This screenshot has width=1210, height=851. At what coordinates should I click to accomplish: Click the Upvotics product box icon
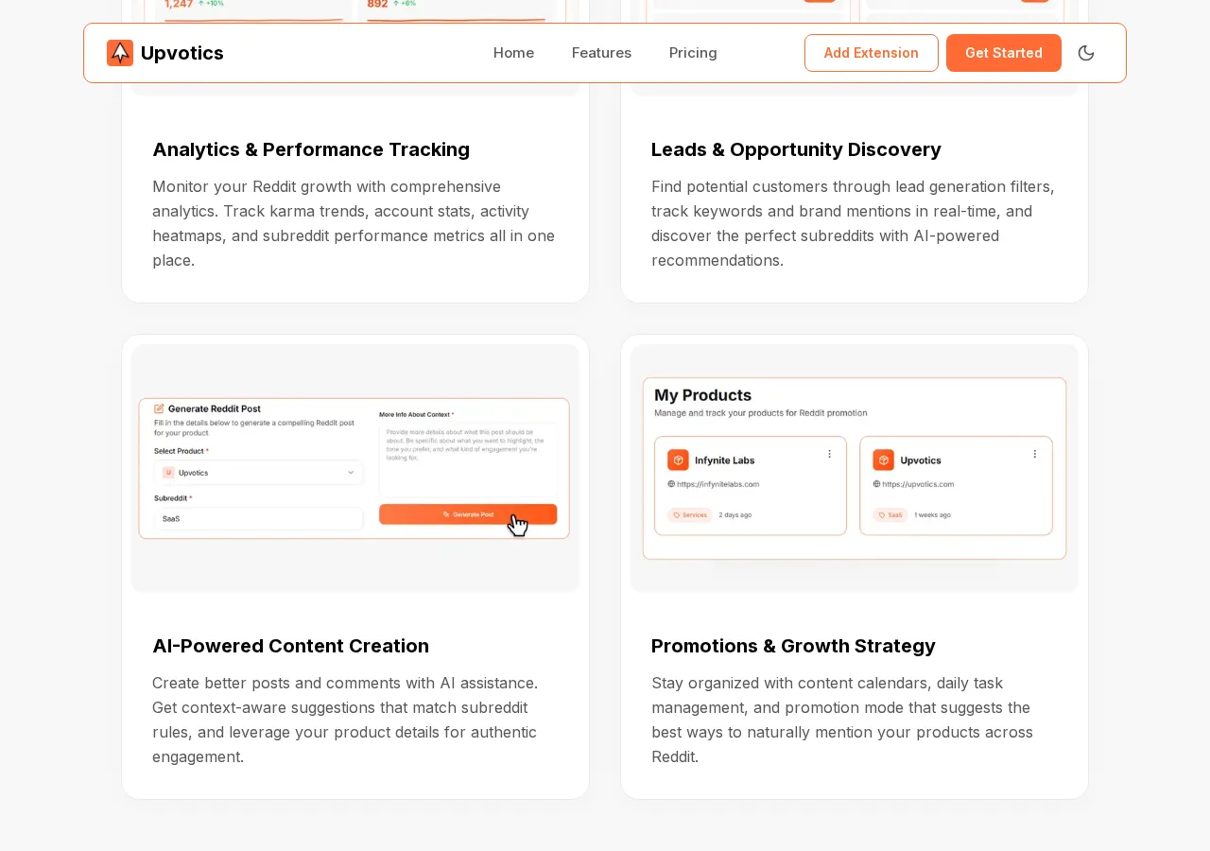(x=882, y=460)
